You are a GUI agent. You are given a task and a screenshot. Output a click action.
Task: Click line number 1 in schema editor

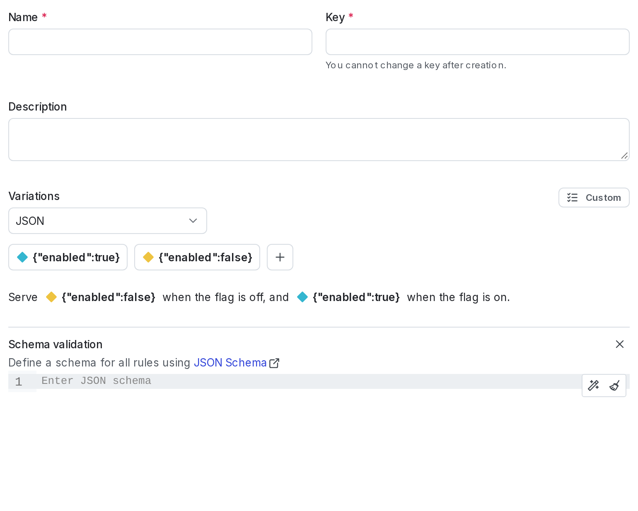point(19,382)
